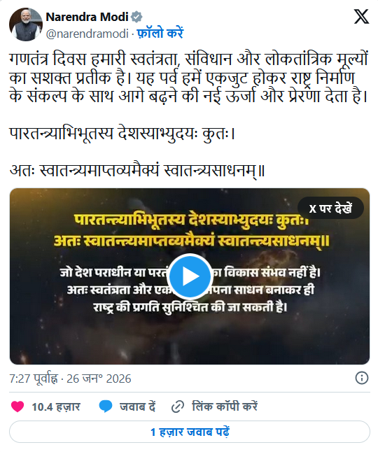
Task: Click the blue verified badge icon
Action: [136, 17]
